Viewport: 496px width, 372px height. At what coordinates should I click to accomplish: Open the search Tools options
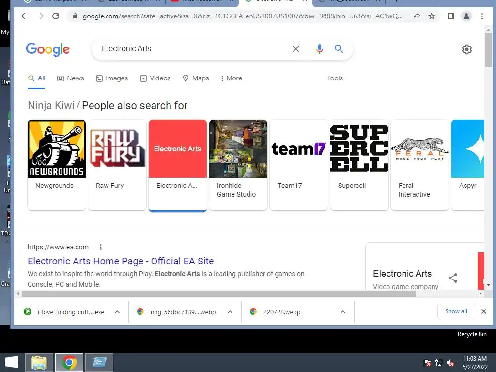[x=335, y=78]
